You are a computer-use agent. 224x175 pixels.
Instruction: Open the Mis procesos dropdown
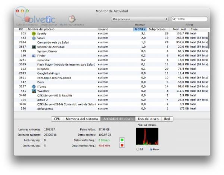tap(140, 19)
